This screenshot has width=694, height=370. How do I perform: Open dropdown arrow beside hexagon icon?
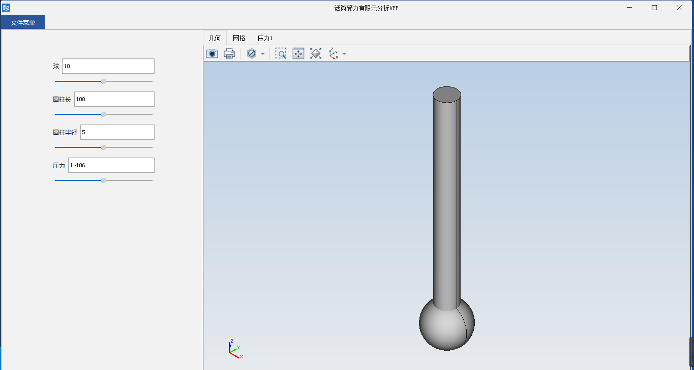point(263,53)
